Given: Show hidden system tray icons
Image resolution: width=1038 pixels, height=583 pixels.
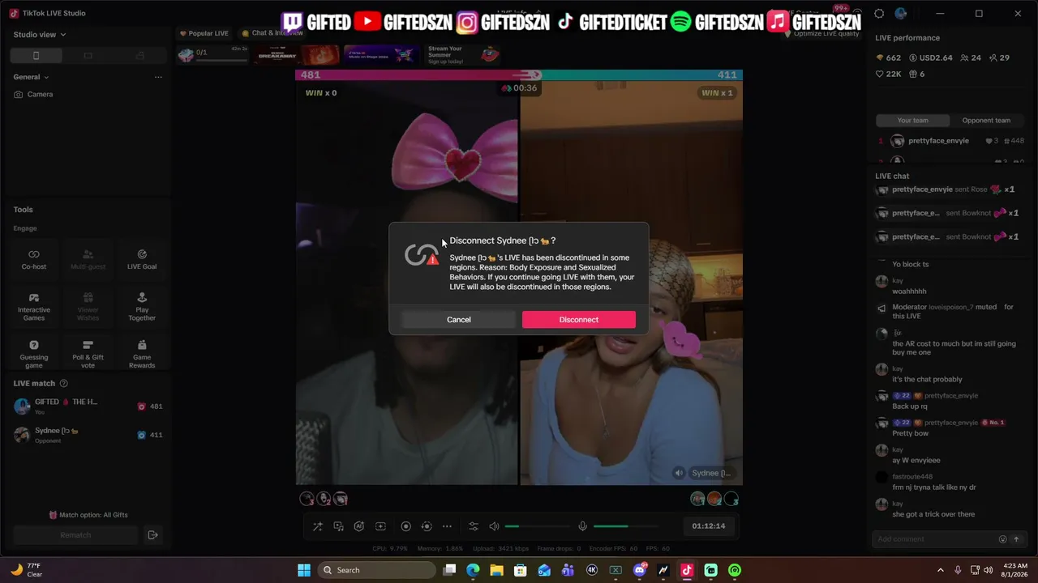Looking at the screenshot, I should point(941,570).
